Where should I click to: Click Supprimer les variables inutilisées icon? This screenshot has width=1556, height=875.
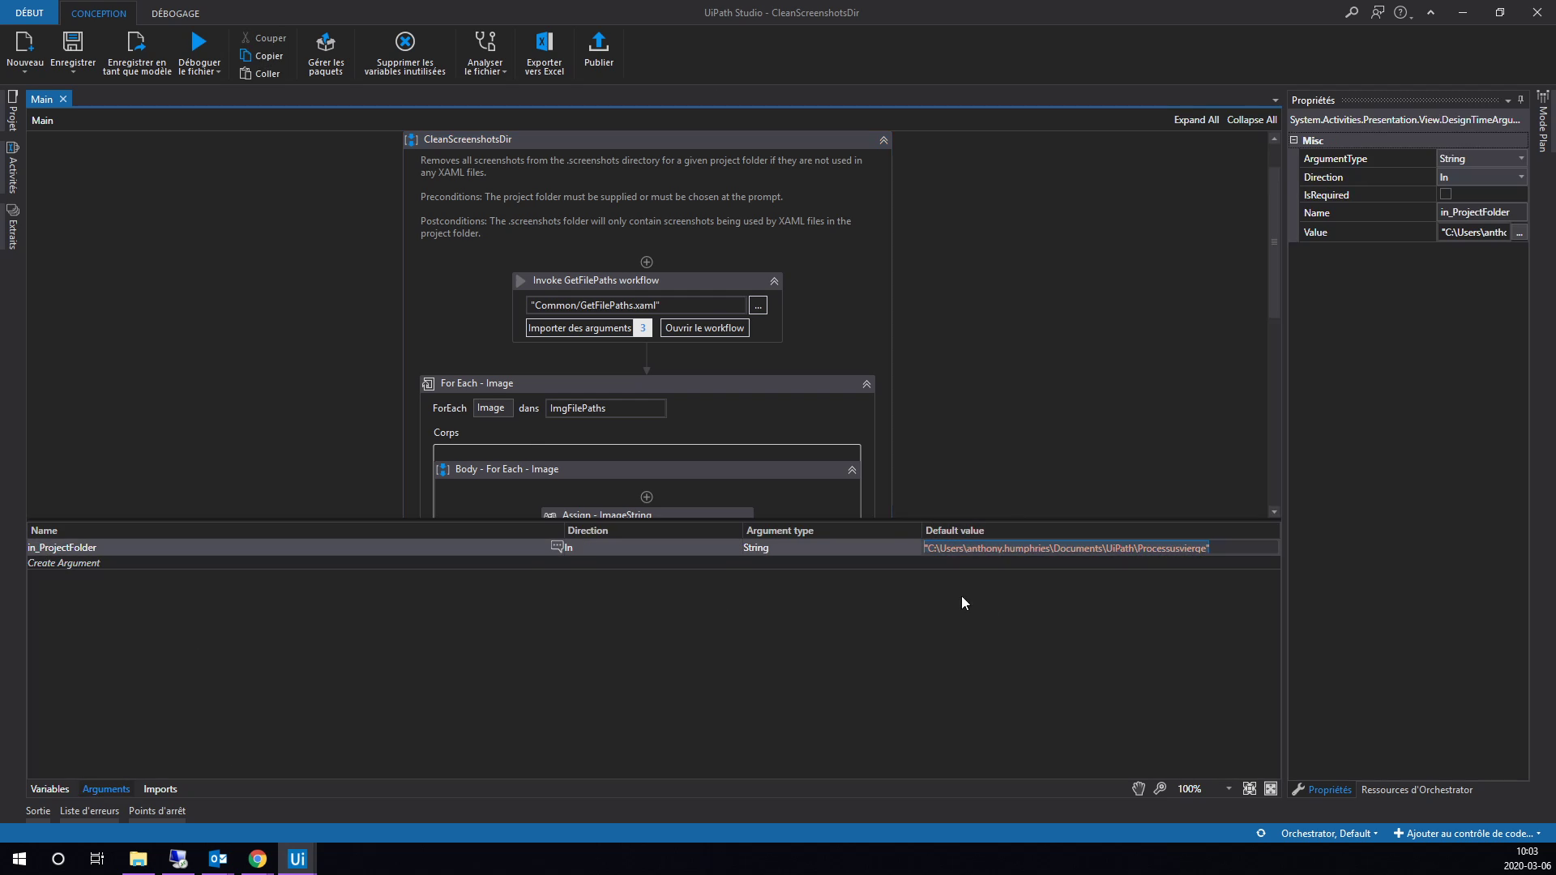[404, 41]
